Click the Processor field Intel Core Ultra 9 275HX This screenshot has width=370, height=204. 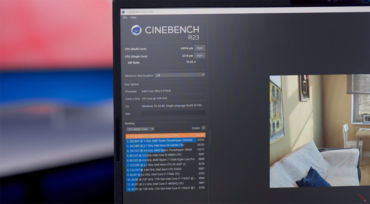173,91
